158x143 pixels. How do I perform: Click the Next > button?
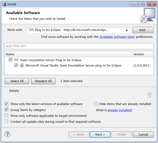pos(100,135)
